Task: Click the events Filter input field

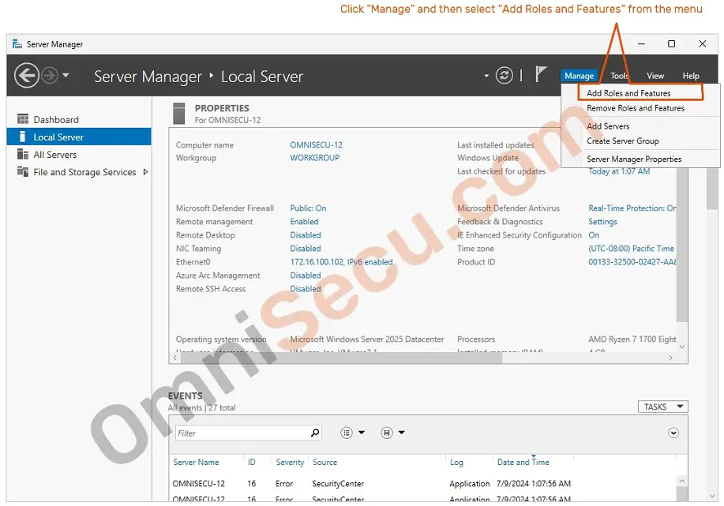Action: point(248,433)
